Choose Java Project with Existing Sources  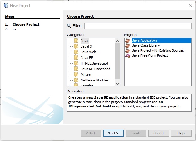pos(158,50)
